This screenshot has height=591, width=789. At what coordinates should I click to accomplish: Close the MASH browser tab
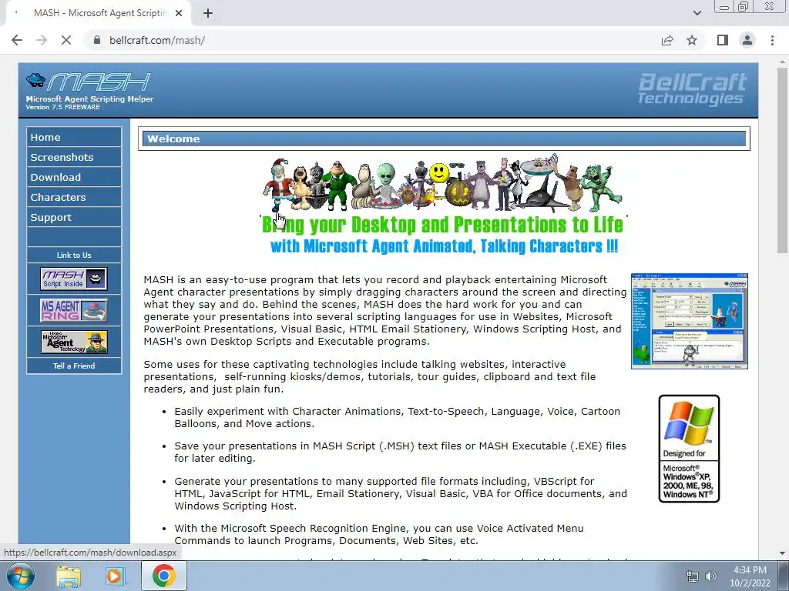pyautogui.click(x=179, y=14)
